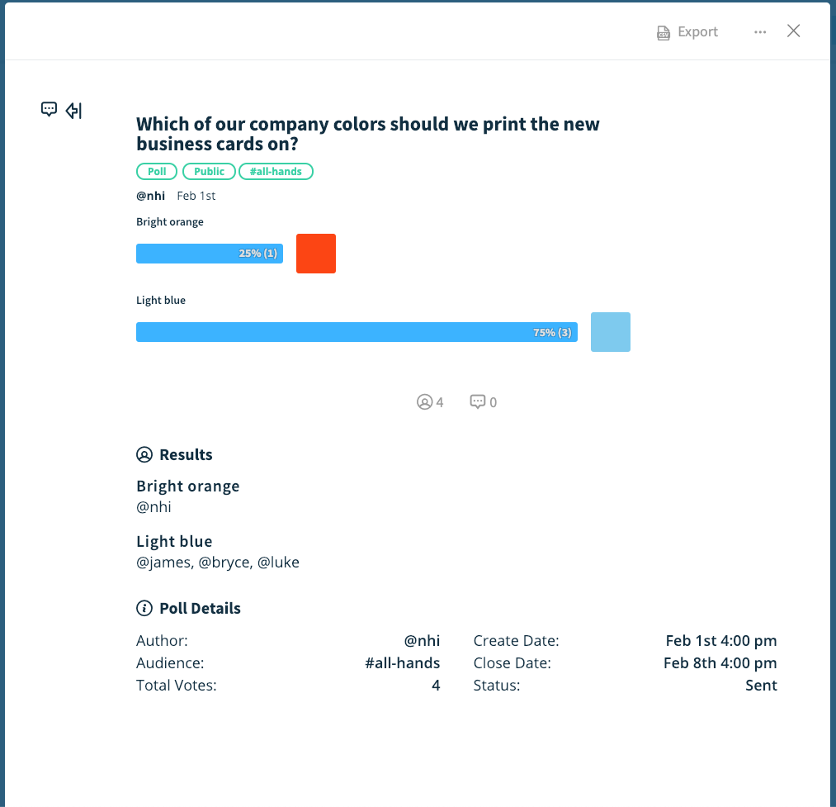Close the poll details panel

pos(793,31)
